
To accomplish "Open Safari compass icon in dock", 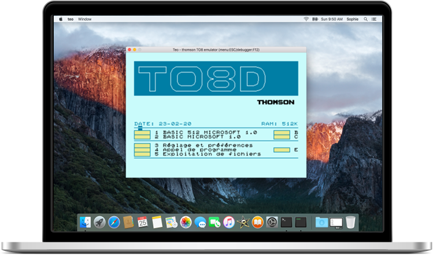I will (114, 222).
